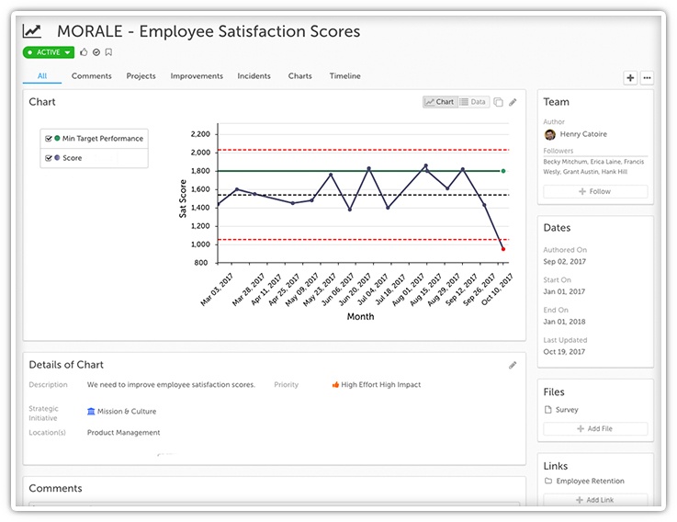Click the bookmark icon in header
This screenshot has width=677, height=522.
[x=108, y=52]
